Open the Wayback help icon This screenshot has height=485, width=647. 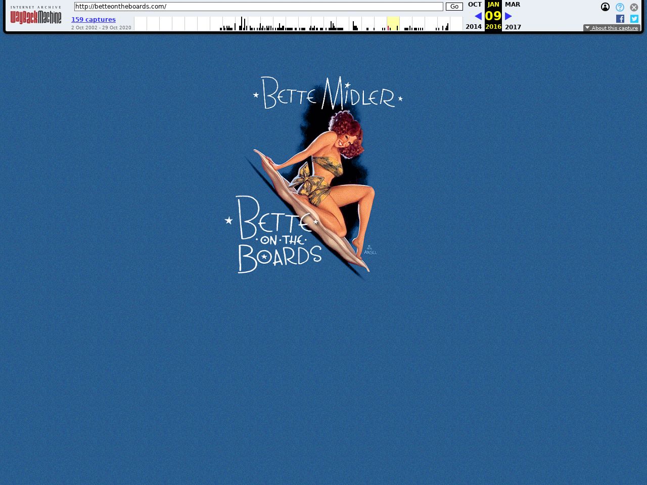pos(620,7)
